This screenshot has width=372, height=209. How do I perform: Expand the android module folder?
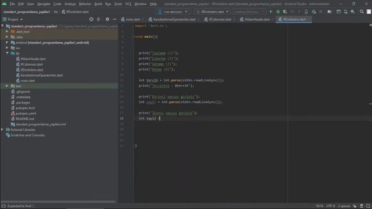(7, 42)
